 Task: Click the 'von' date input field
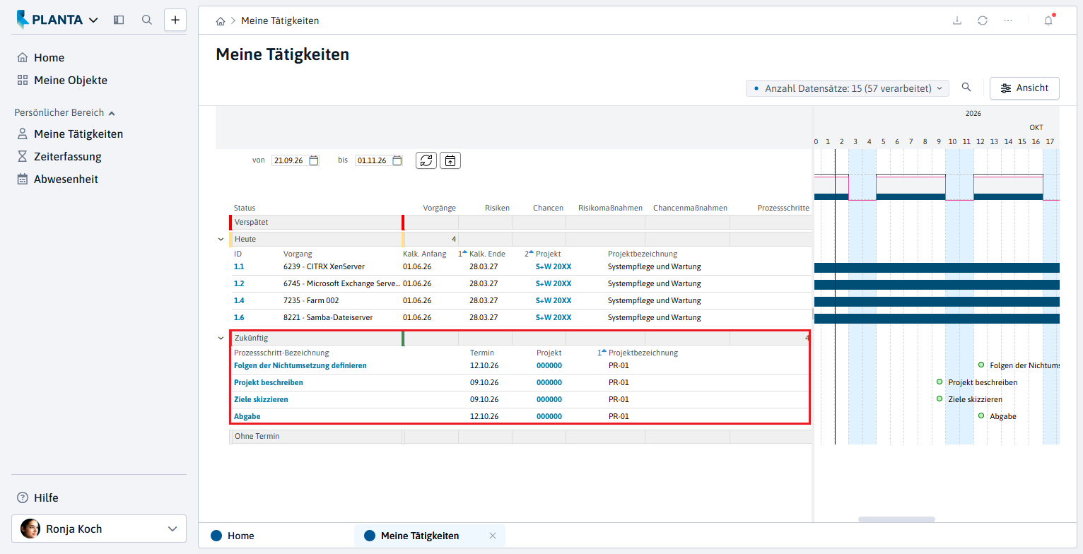(289, 160)
